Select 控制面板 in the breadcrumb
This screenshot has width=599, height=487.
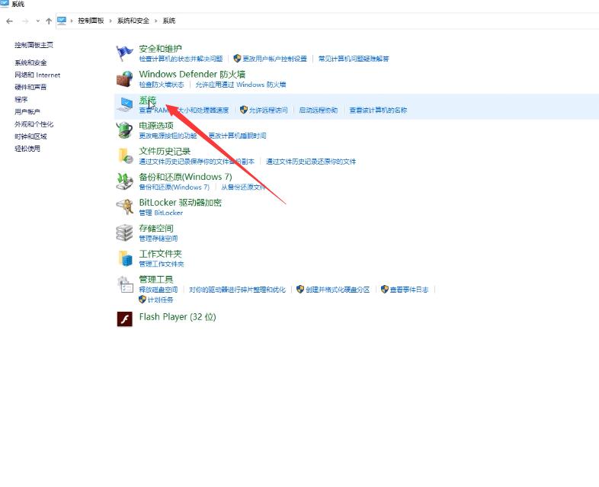tap(91, 21)
